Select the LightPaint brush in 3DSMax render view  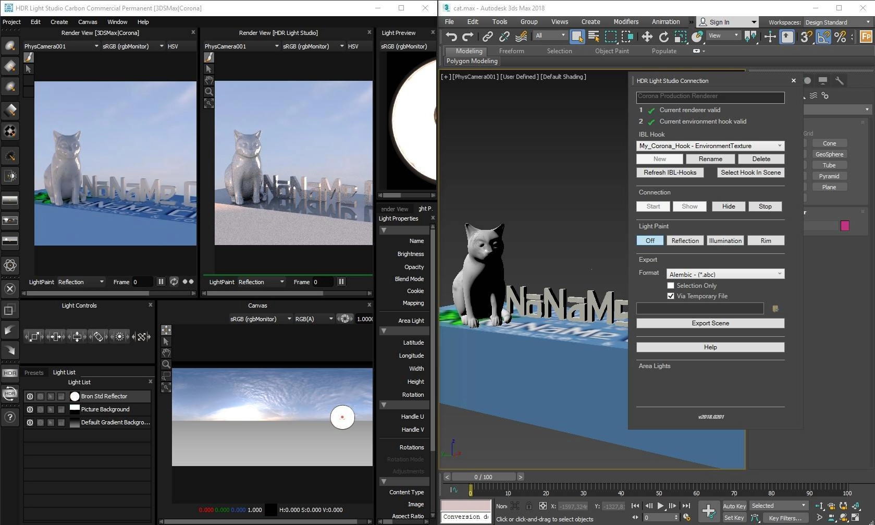click(x=29, y=57)
